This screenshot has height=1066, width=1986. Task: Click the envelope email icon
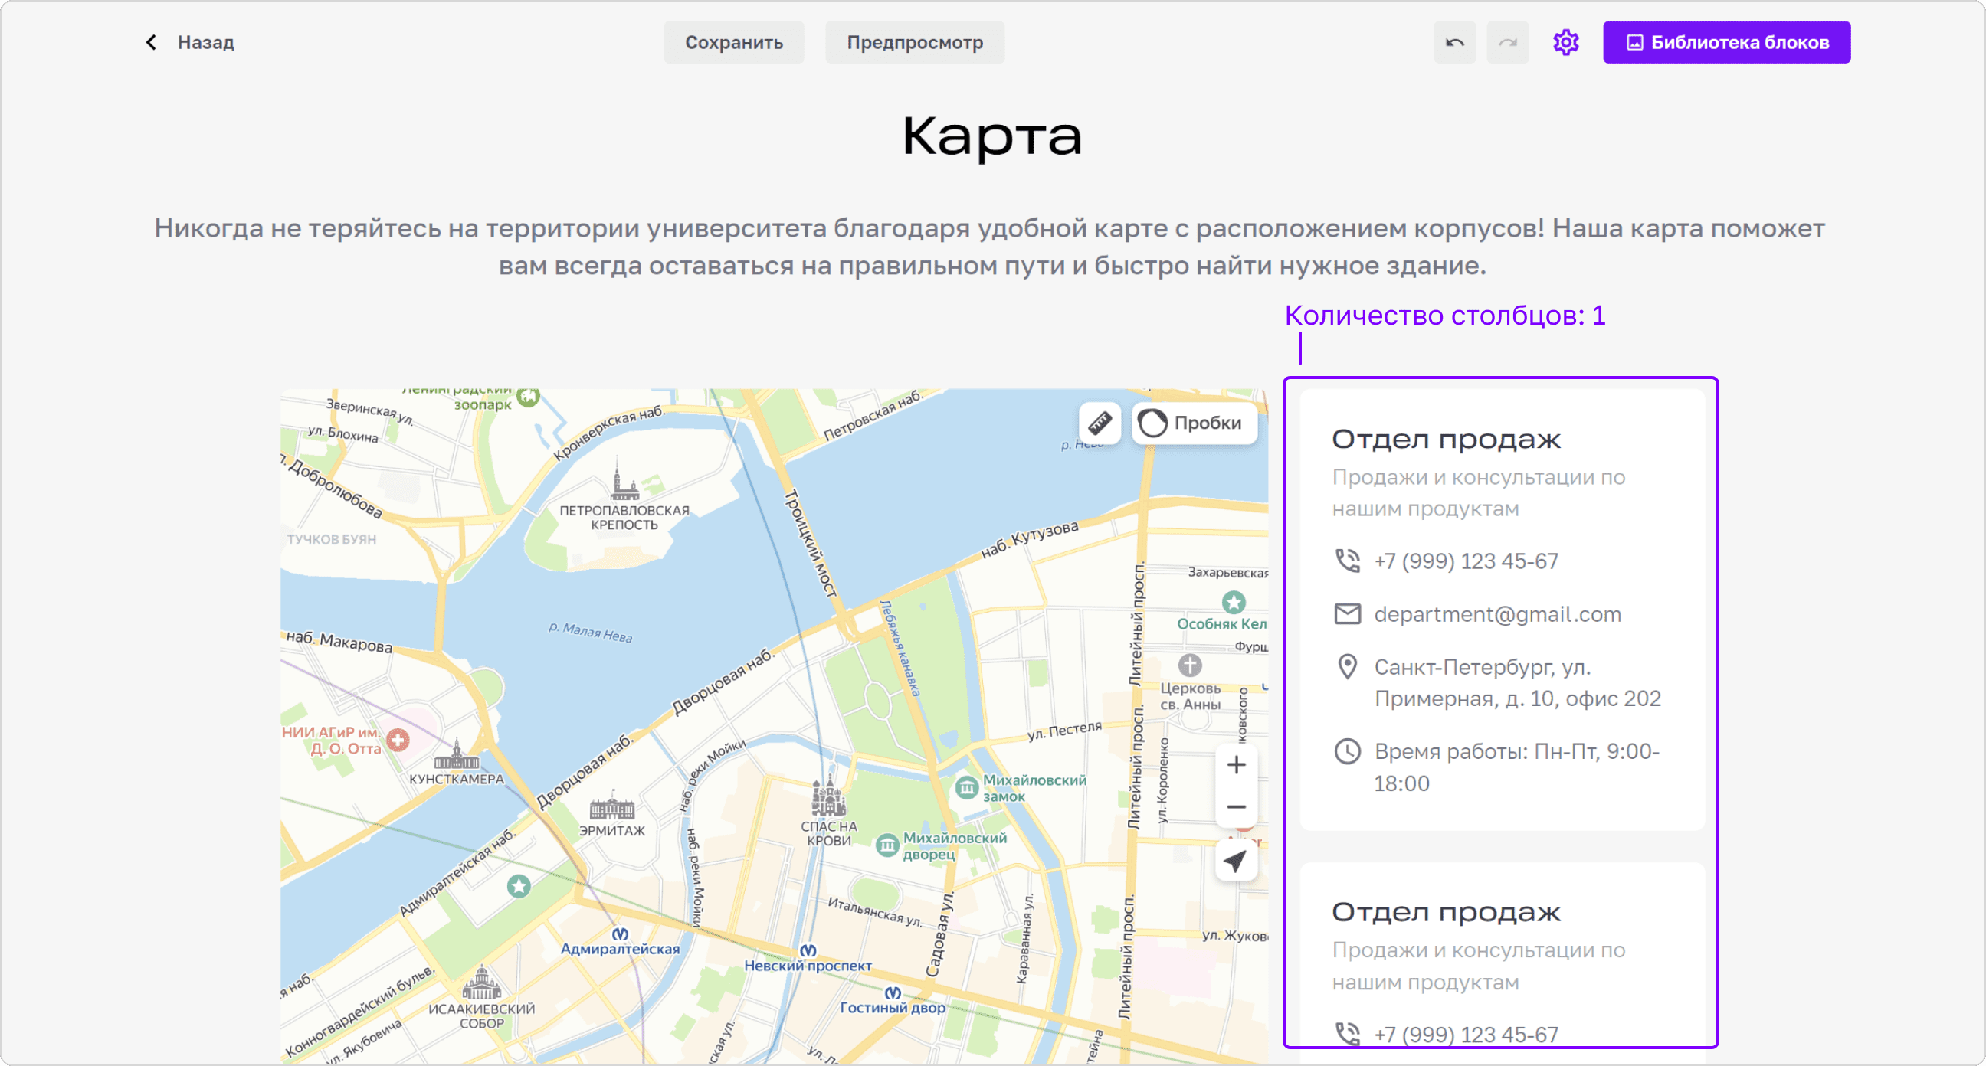[x=1347, y=613]
